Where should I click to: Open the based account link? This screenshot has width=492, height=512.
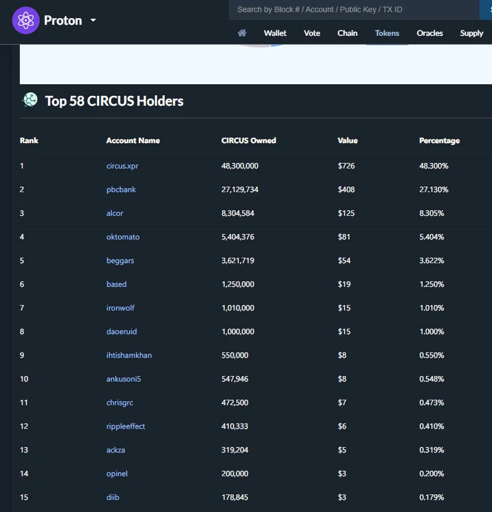point(116,284)
